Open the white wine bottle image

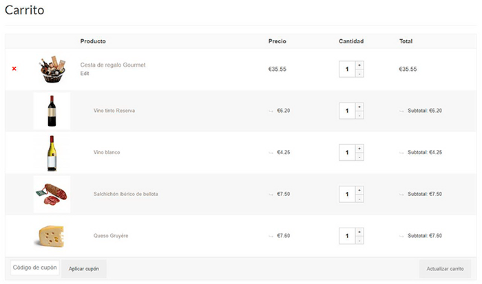tap(52, 153)
